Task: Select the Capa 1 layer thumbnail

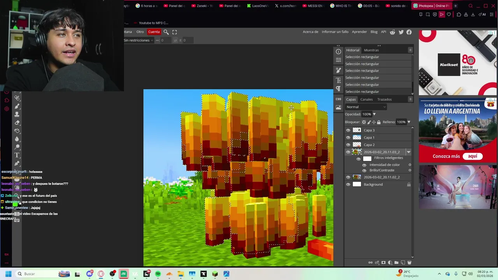Action: pyautogui.click(x=357, y=138)
